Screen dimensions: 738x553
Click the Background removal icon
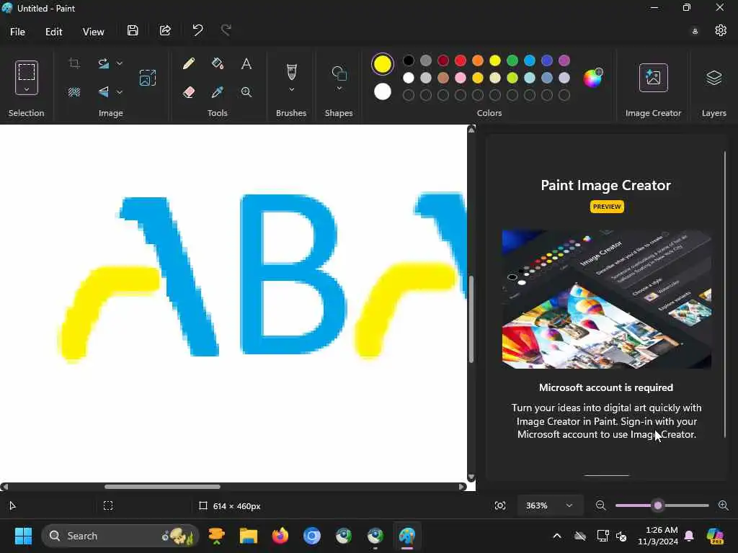74,92
